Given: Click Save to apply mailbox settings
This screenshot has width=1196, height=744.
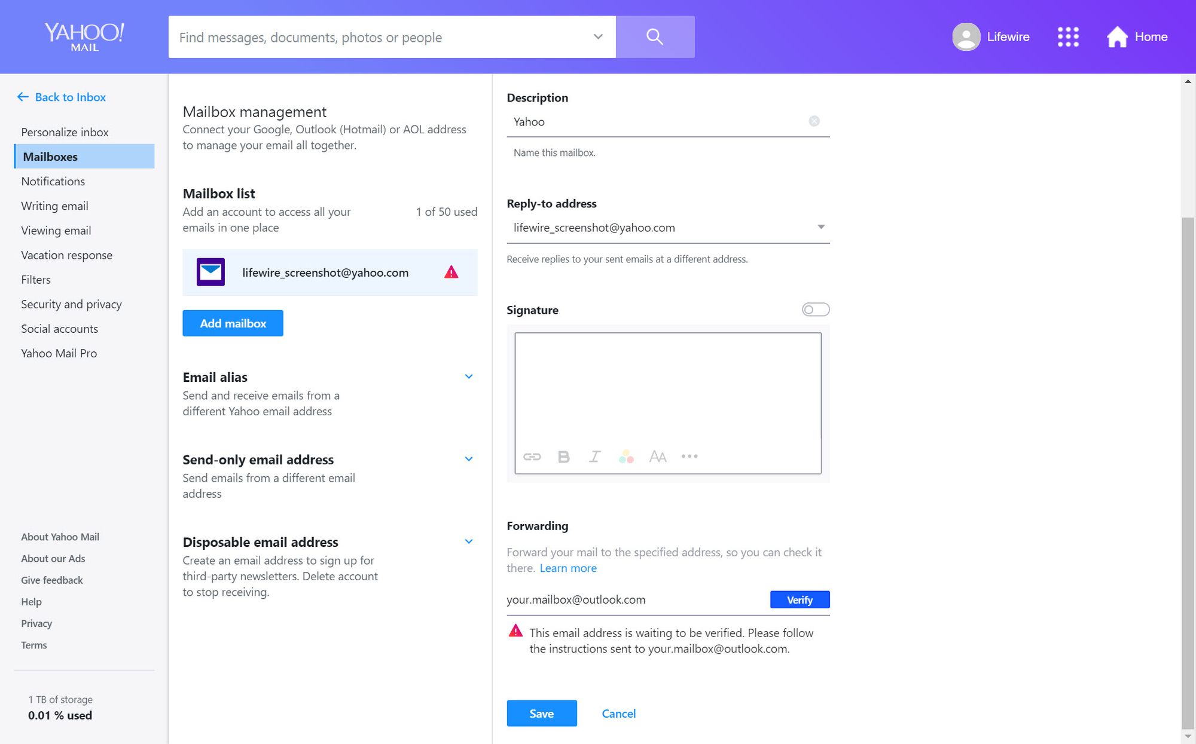Looking at the screenshot, I should click(542, 713).
